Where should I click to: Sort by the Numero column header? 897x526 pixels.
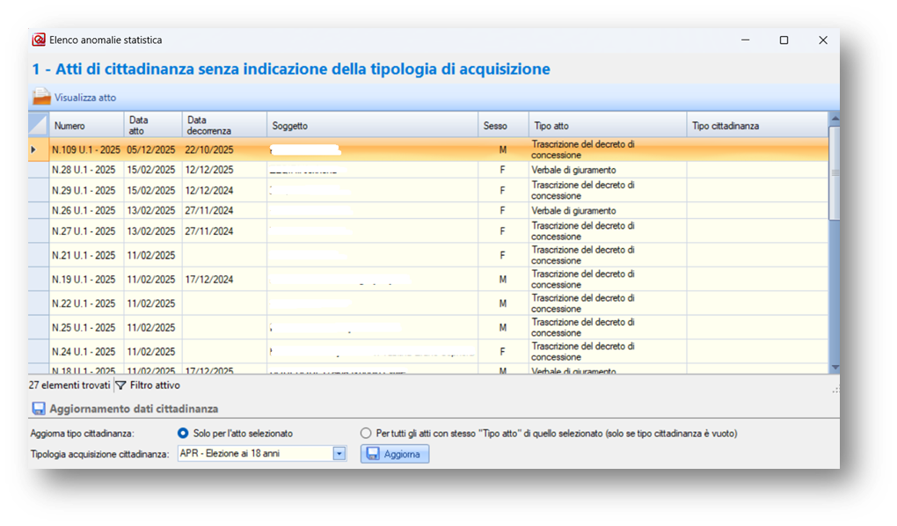pyautogui.click(x=86, y=126)
